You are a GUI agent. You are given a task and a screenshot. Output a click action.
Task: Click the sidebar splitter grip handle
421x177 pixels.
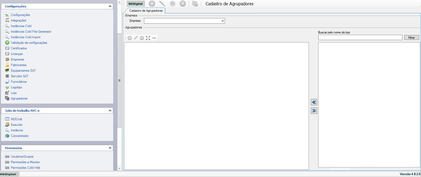(119, 80)
